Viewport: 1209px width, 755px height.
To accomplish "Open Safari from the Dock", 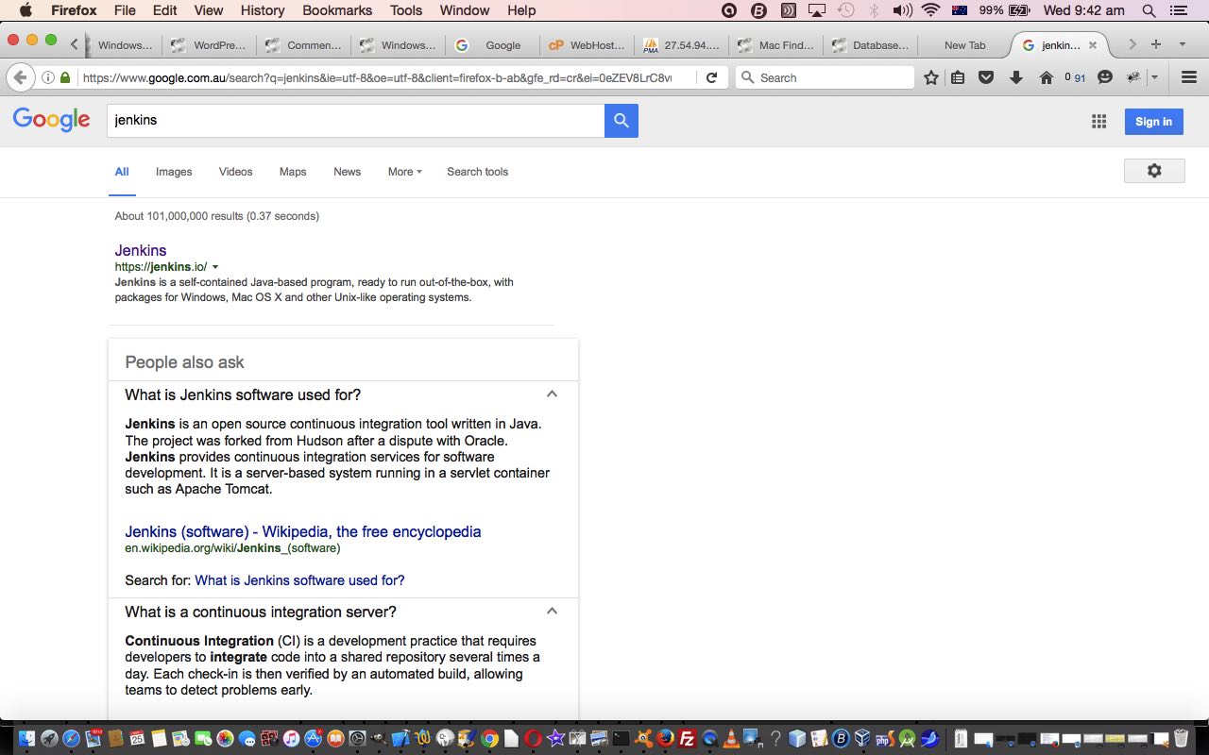I will pos(72,739).
